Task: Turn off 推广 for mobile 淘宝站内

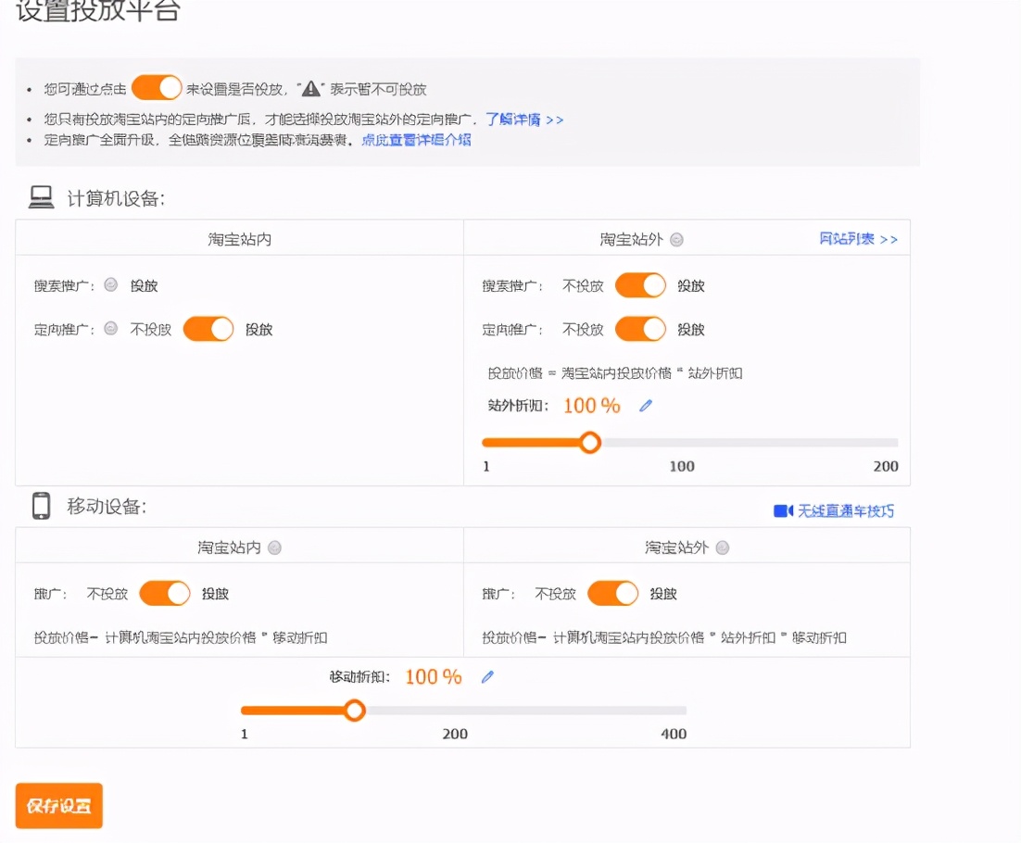Action: (x=165, y=593)
